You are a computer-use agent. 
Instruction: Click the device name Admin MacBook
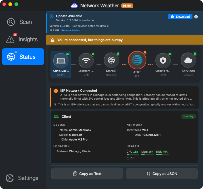click(x=80, y=130)
